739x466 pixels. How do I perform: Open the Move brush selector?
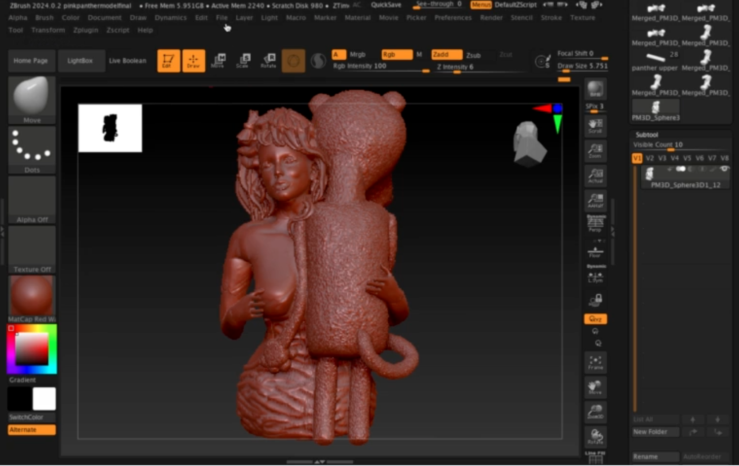tap(31, 100)
